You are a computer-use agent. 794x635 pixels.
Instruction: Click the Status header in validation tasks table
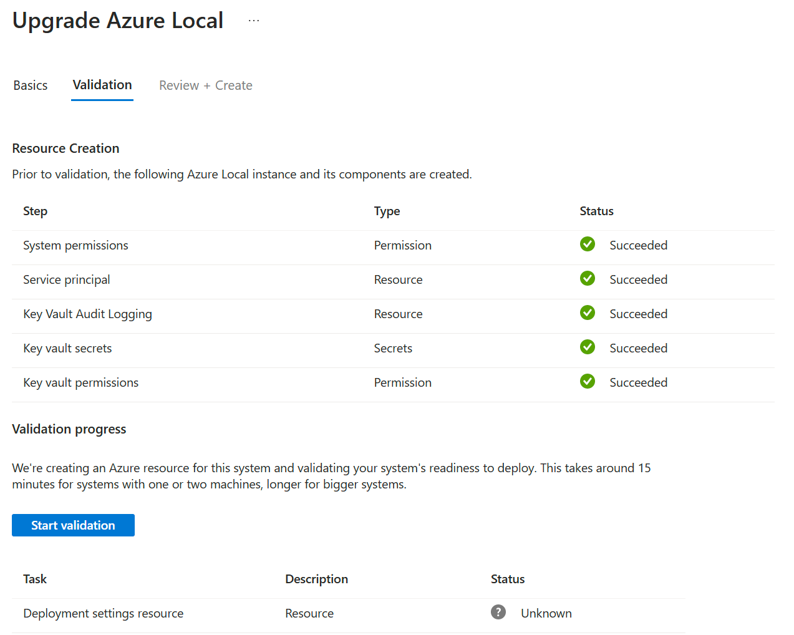tap(508, 579)
